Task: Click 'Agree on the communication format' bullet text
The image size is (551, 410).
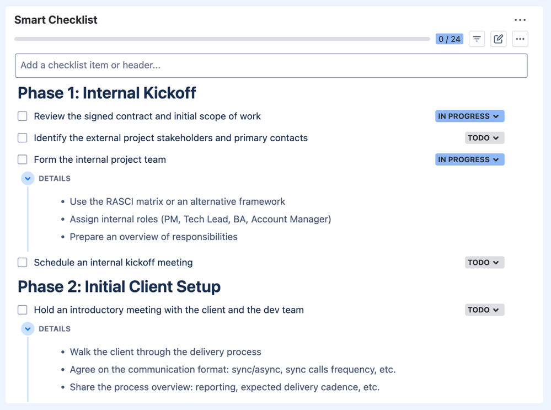Action: click(x=233, y=370)
